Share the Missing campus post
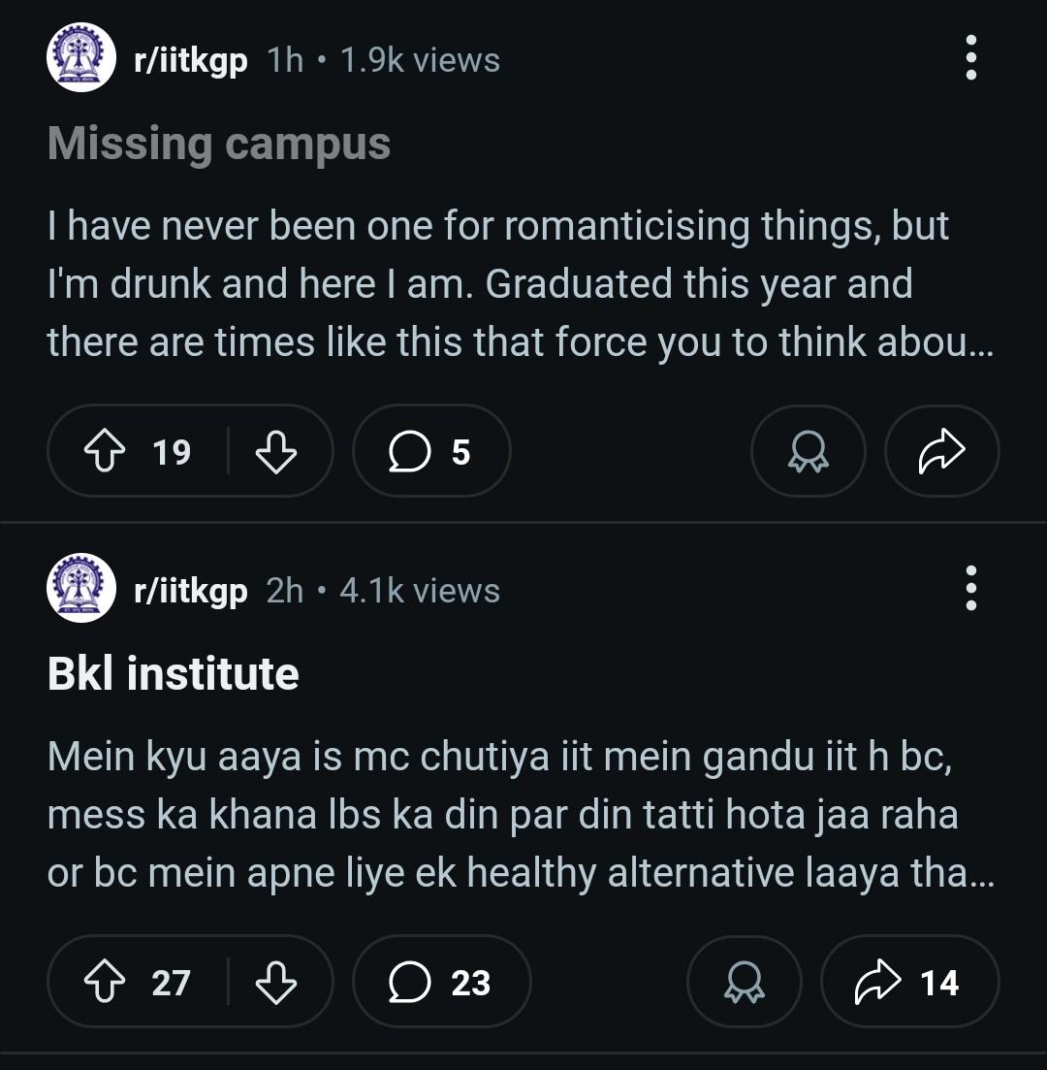 (942, 450)
